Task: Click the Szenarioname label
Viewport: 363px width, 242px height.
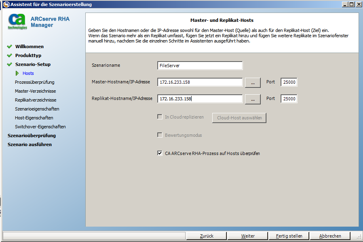Action: (x=106, y=66)
